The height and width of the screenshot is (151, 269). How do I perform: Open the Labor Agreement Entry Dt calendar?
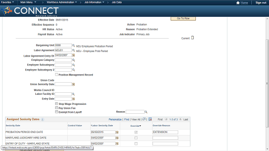click(x=74, y=55)
